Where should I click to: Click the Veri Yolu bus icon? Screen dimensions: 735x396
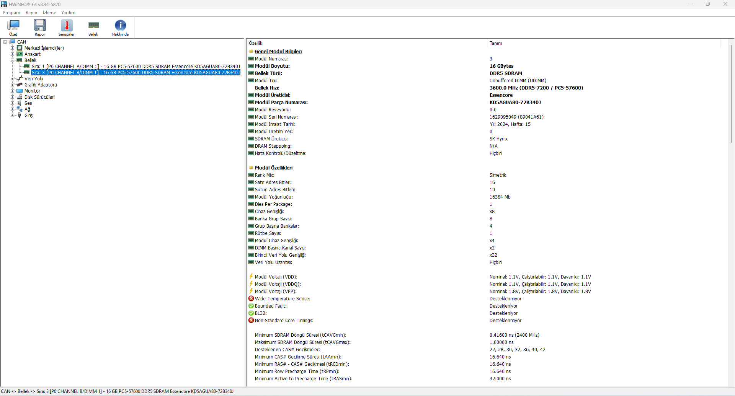20,78
